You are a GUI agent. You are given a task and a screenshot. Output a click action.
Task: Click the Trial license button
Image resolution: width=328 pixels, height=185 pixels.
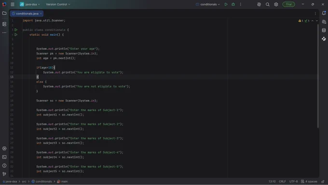tap(288, 4)
